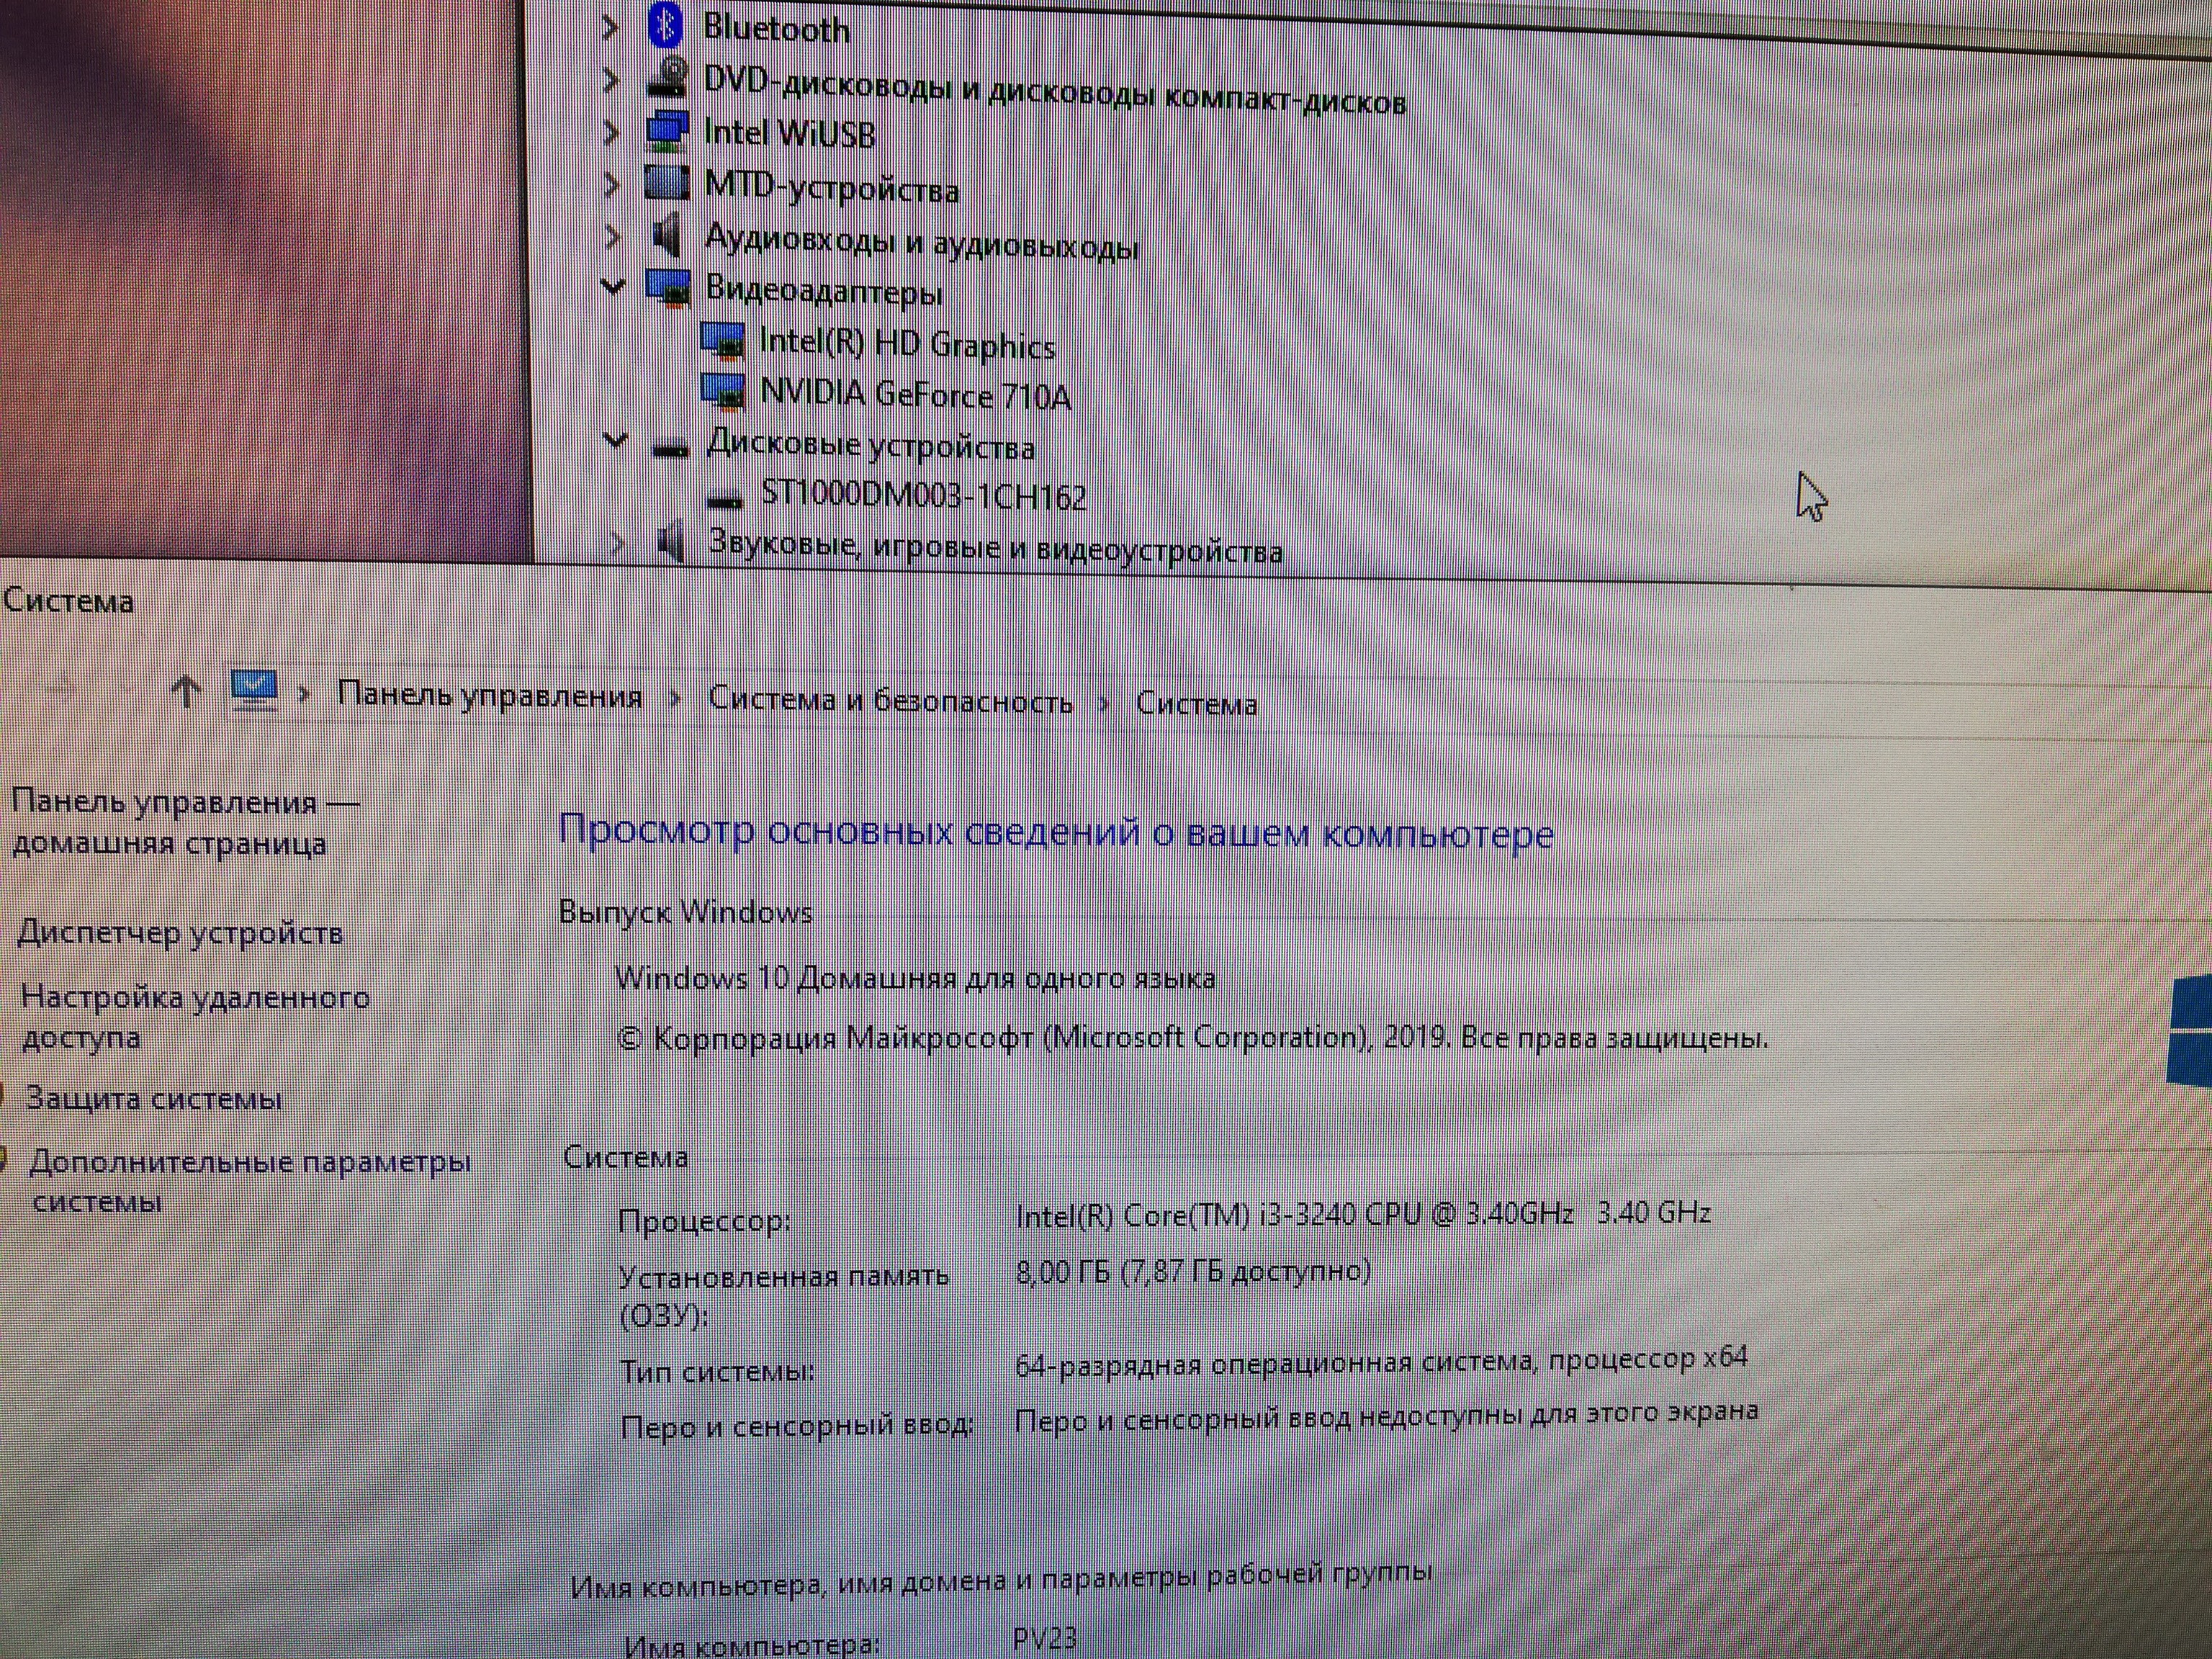This screenshot has height=1659, width=2212.
Task: Select MTD-устройства entry
Action: [832, 188]
